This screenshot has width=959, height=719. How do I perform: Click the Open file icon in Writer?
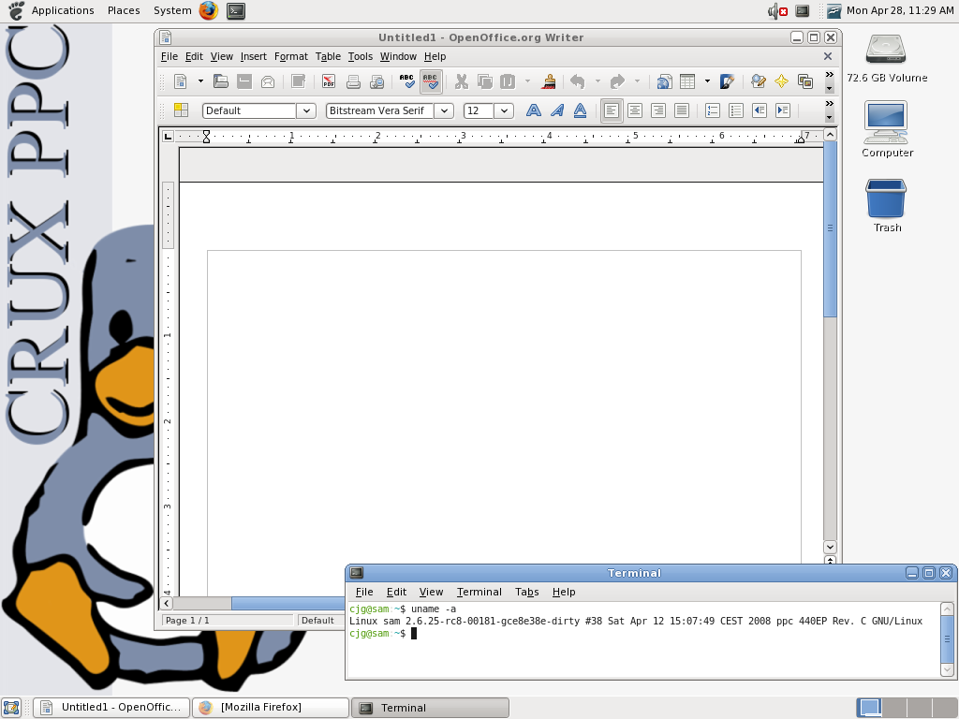[221, 81]
